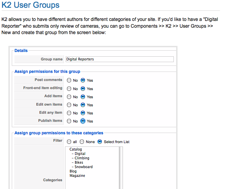Click the Front-end item editing label

43,88
